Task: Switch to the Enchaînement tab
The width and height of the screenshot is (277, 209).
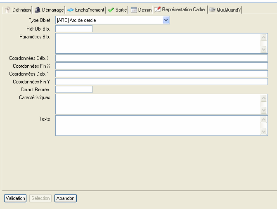Action: (89, 10)
